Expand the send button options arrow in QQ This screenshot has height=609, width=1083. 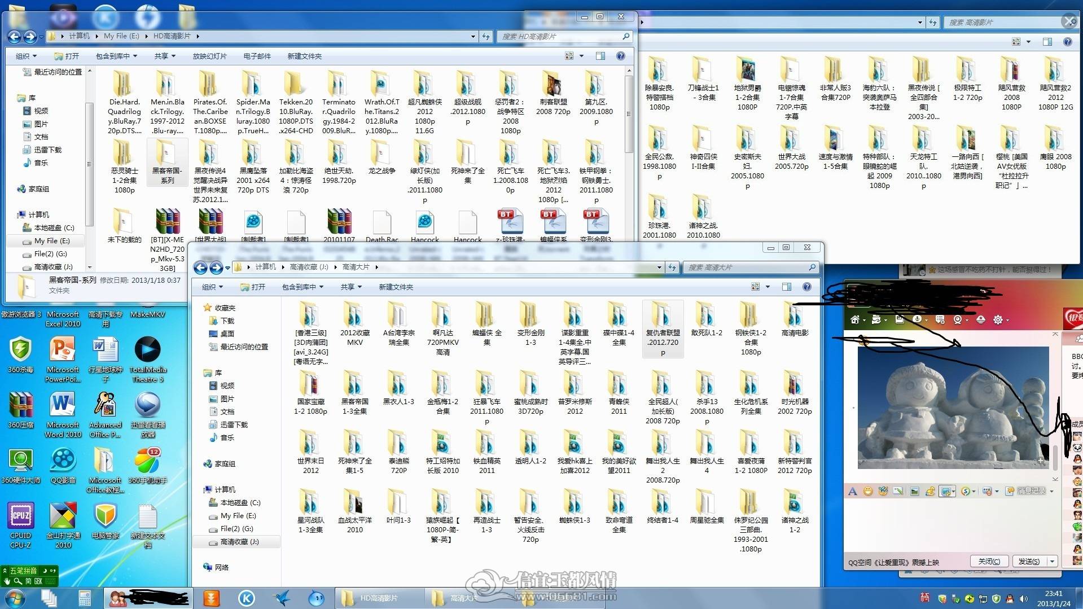point(1052,561)
